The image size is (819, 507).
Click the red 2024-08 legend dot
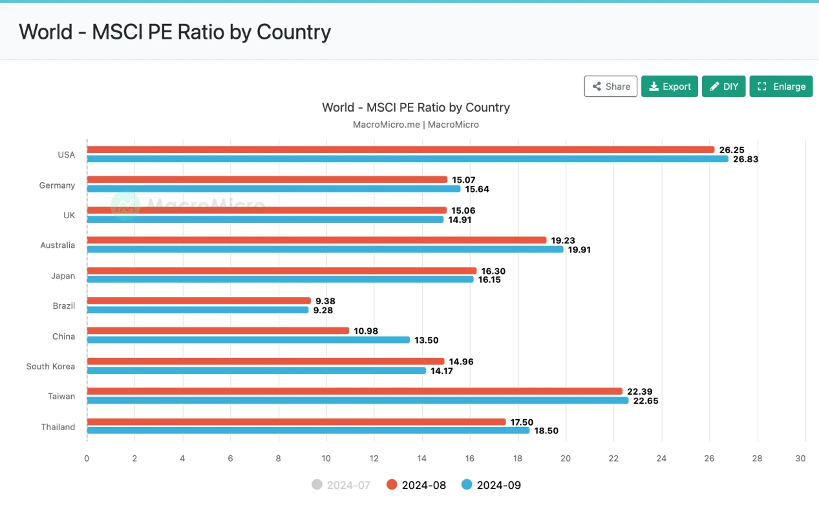click(x=391, y=485)
